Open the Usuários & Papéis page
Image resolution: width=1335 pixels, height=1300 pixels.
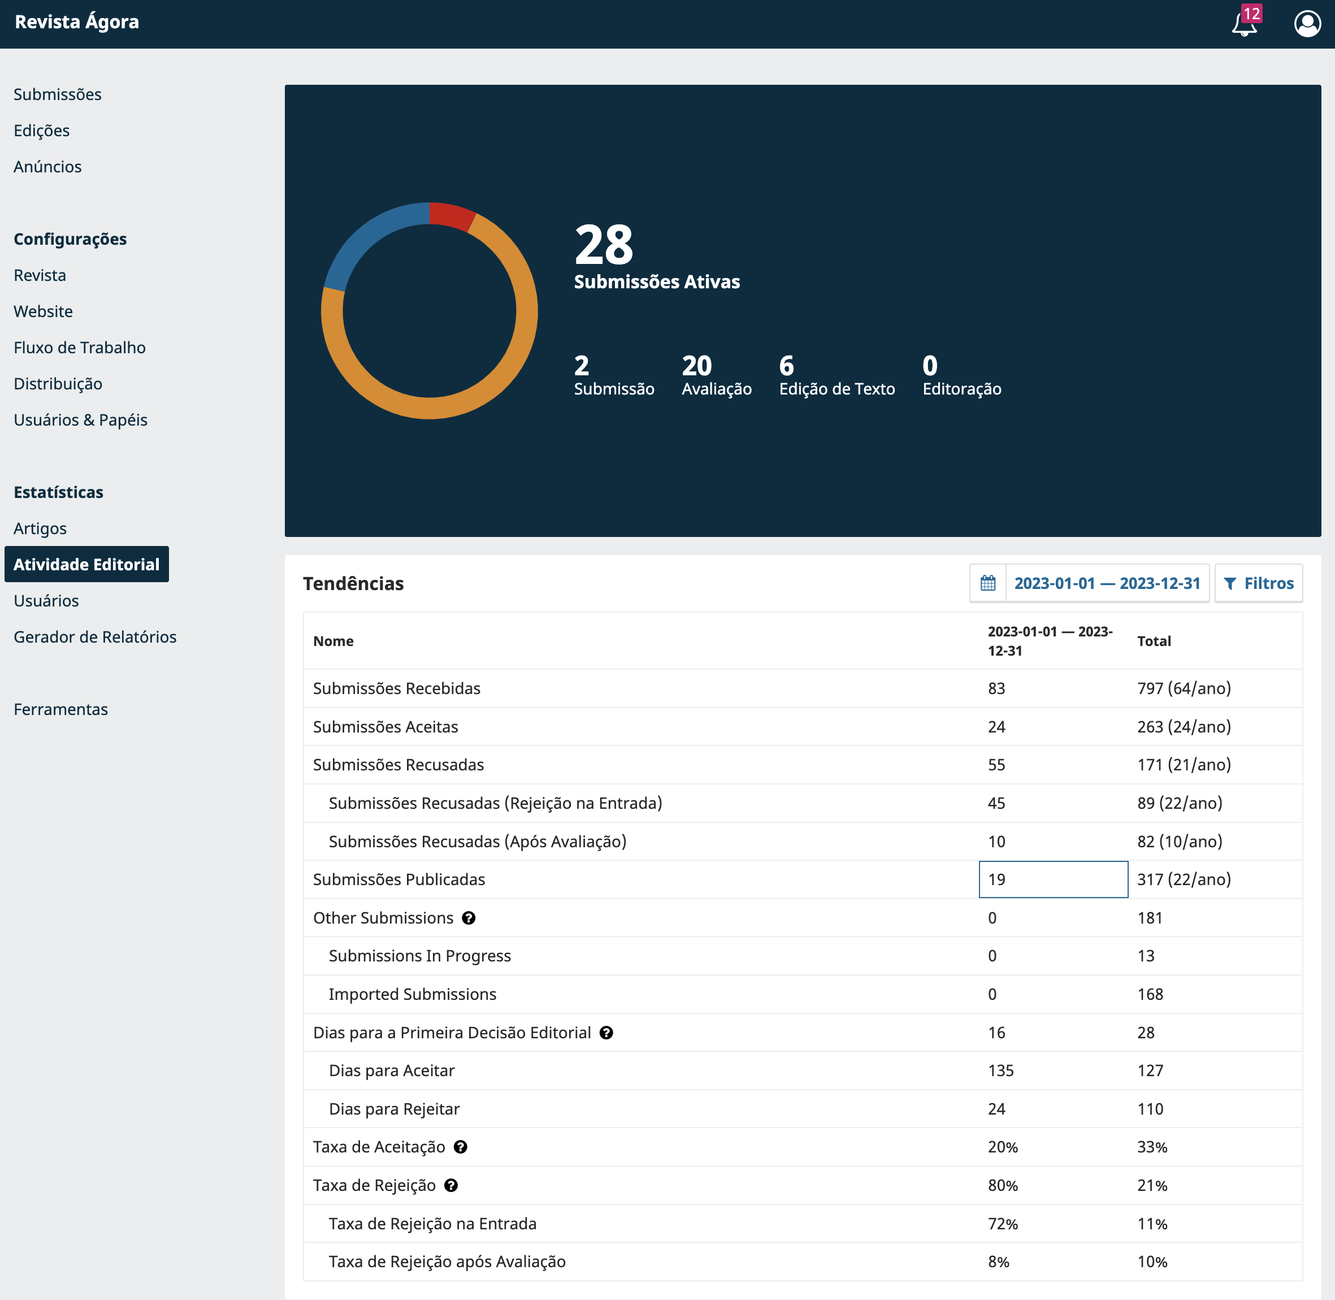coord(80,420)
